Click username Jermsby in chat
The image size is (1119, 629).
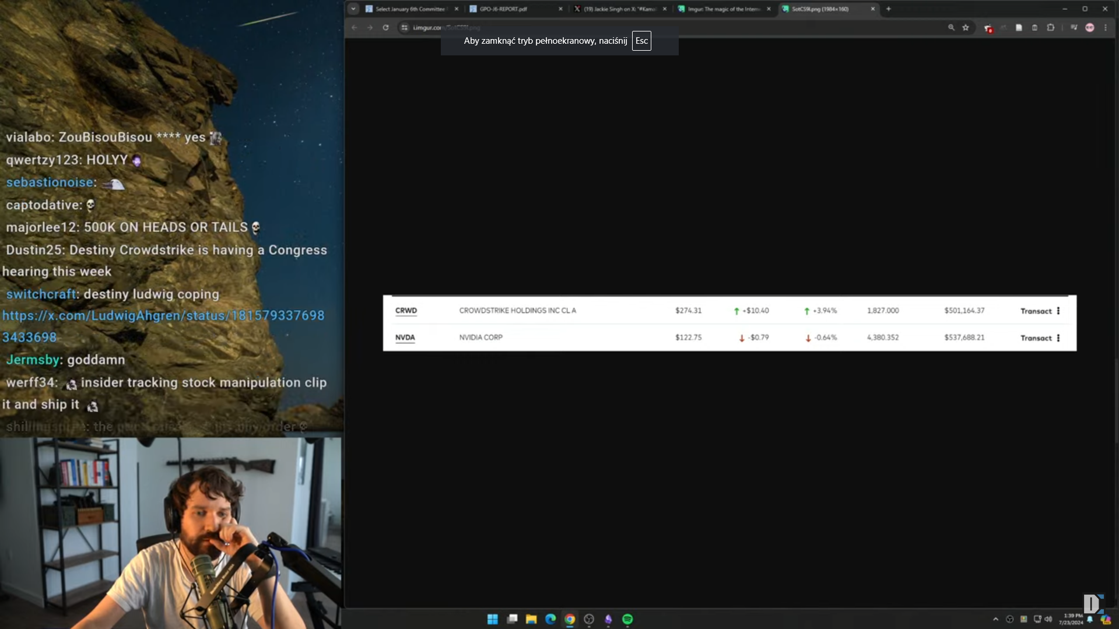coord(33,360)
